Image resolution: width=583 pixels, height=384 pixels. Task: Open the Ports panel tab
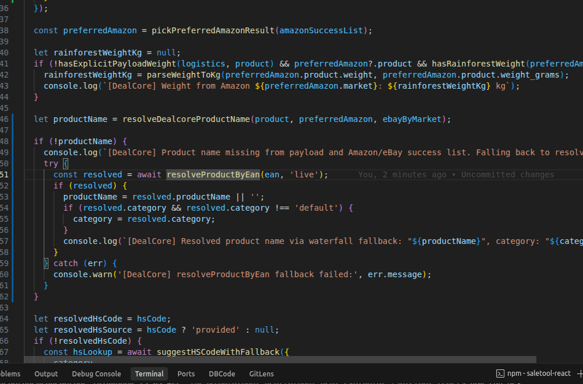pyautogui.click(x=186, y=373)
